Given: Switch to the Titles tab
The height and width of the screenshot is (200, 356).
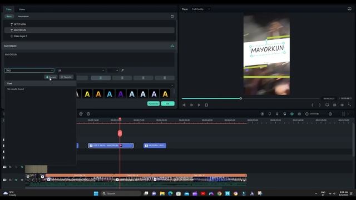Looking at the screenshot, I should click(9, 9).
